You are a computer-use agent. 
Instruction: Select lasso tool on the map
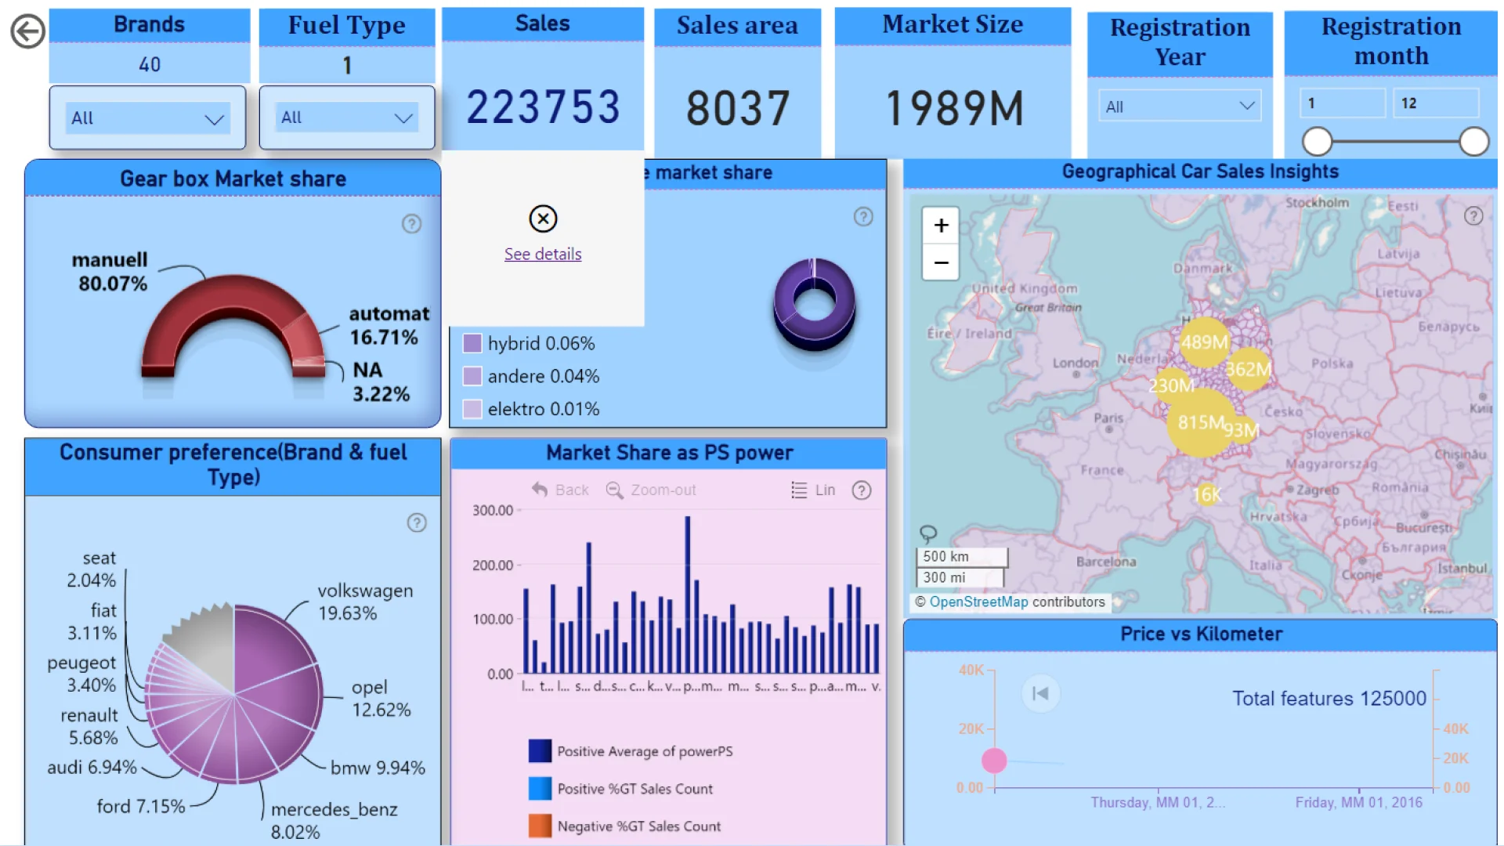tap(927, 534)
